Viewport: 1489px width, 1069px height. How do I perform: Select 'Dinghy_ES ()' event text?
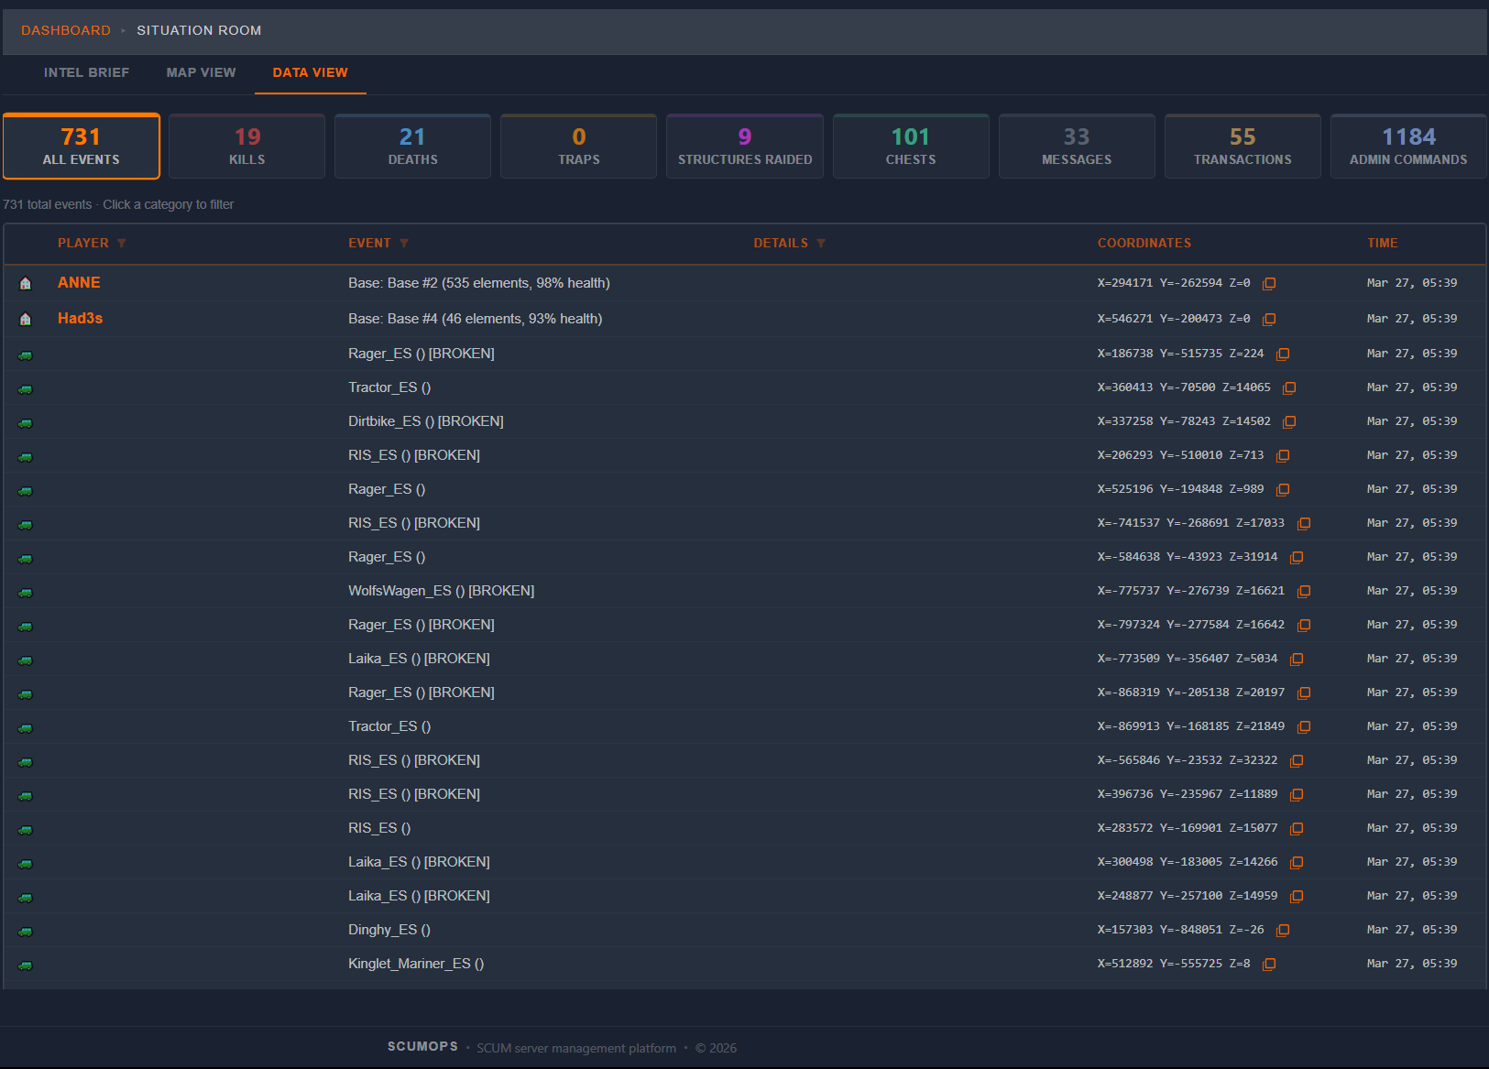[x=389, y=930]
